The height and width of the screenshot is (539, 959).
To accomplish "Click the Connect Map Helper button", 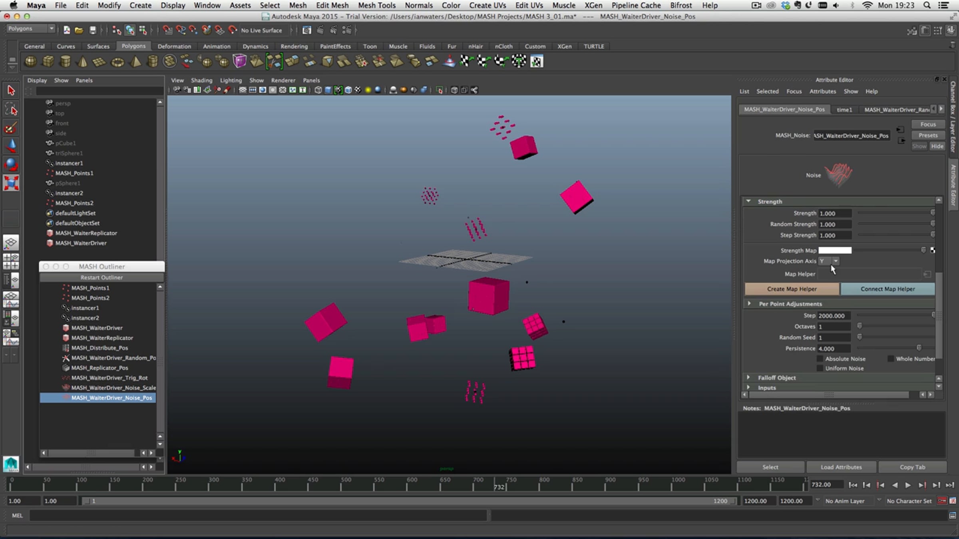I will point(887,289).
